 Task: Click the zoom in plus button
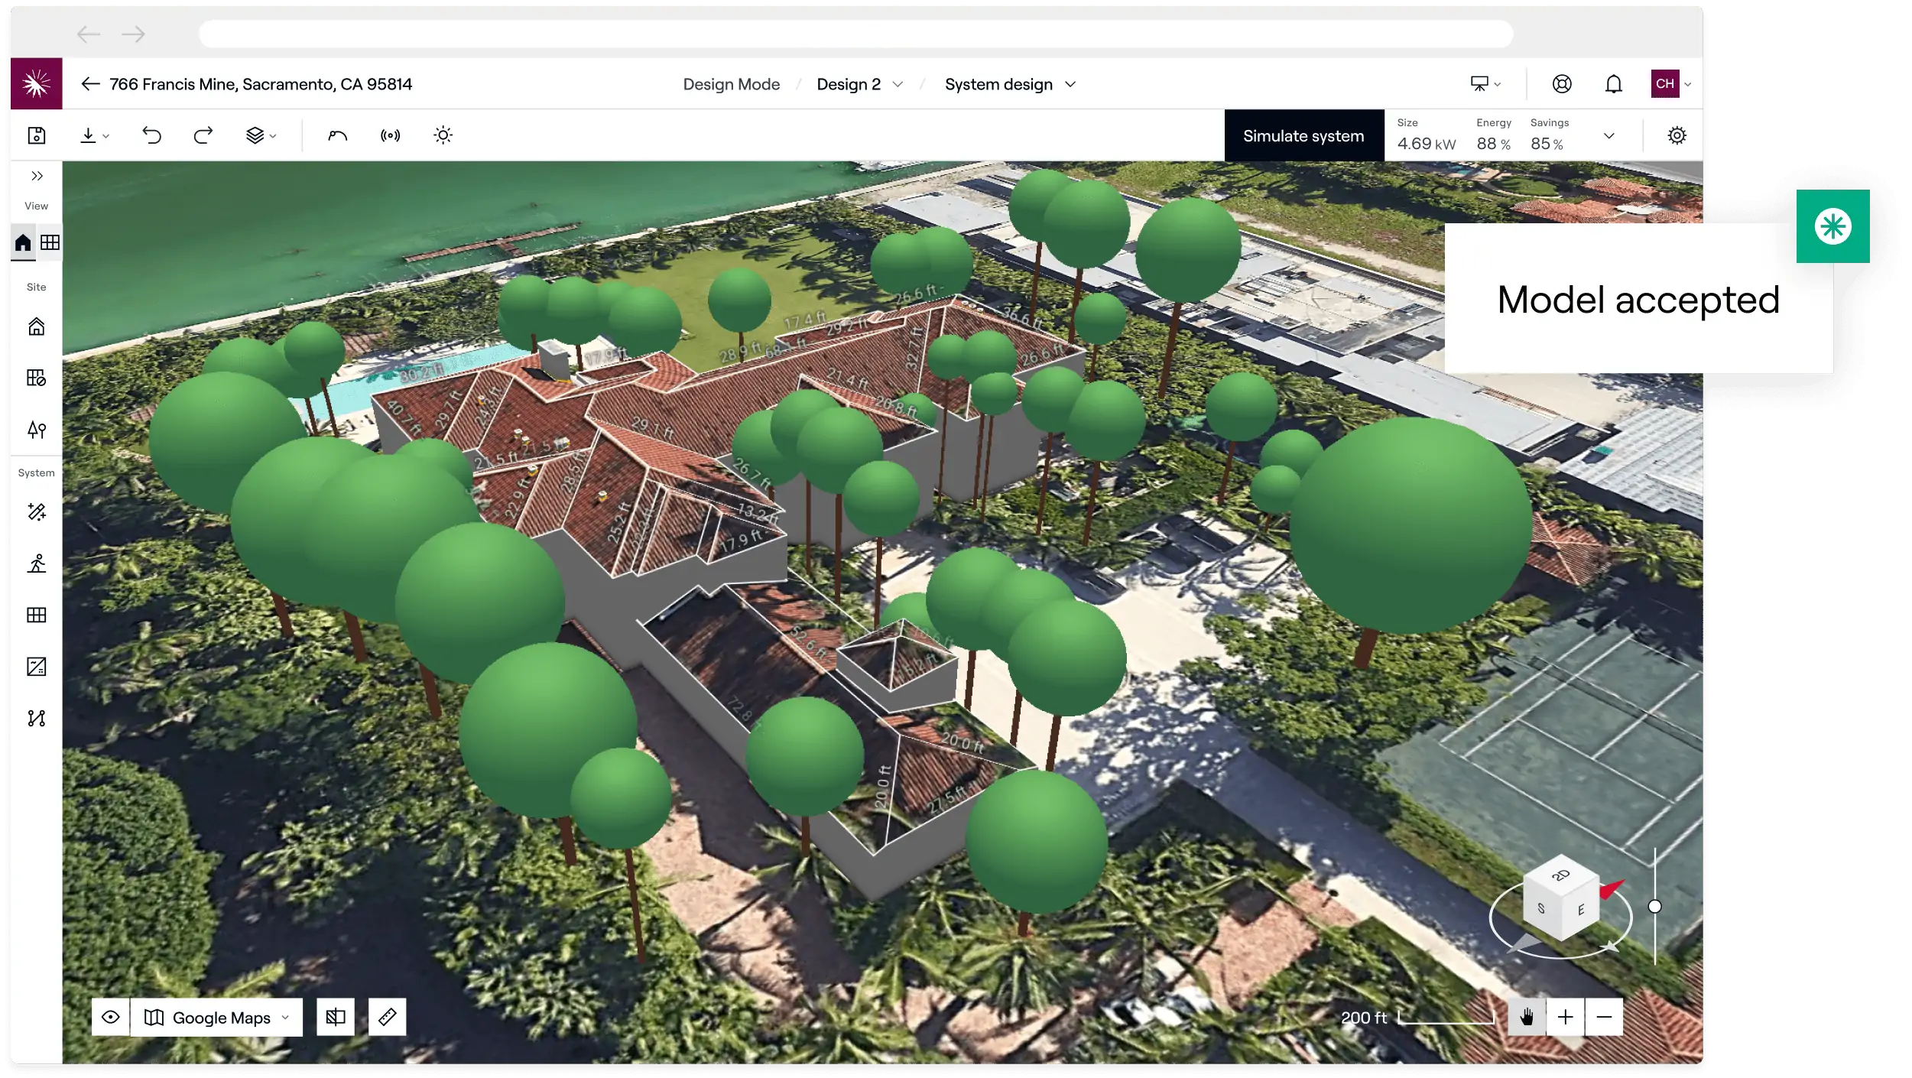pos(1565,1017)
